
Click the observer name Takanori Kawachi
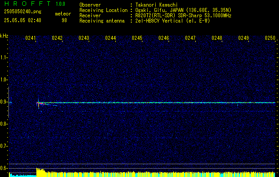pos(157,5)
